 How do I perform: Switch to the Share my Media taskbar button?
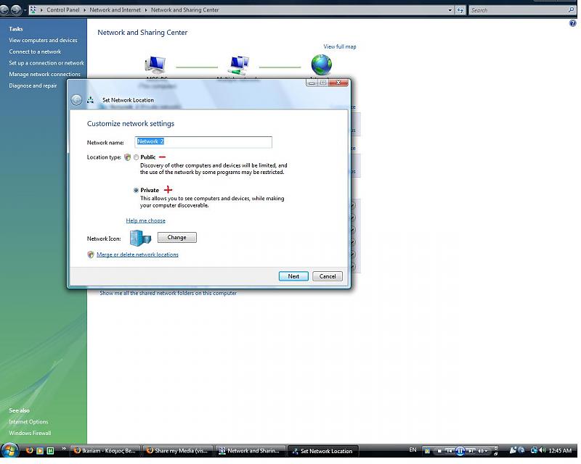pyautogui.click(x=177, y=451)
